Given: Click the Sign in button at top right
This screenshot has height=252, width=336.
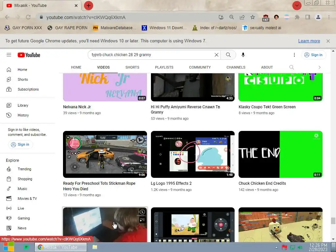Looking at the screenshot, I should point(313,55).
